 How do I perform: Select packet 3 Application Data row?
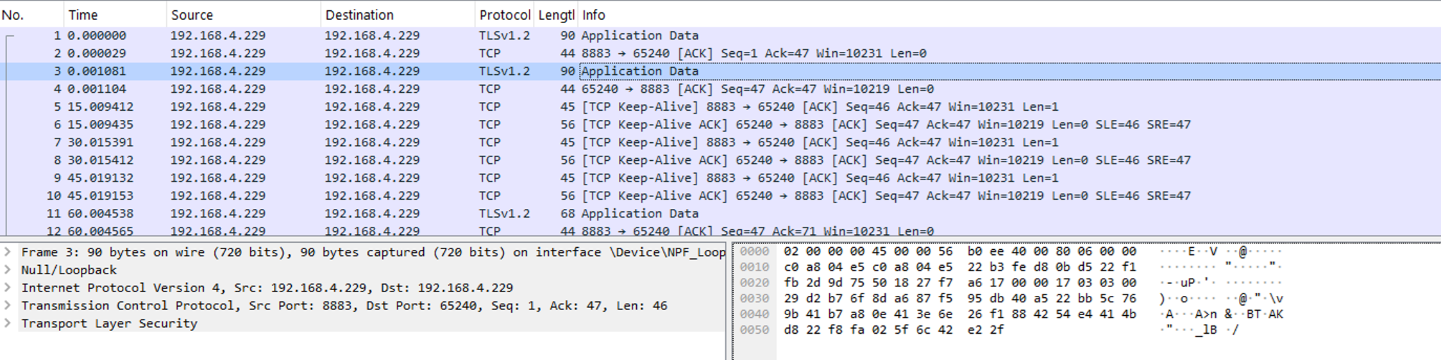[x=720, y=71]
